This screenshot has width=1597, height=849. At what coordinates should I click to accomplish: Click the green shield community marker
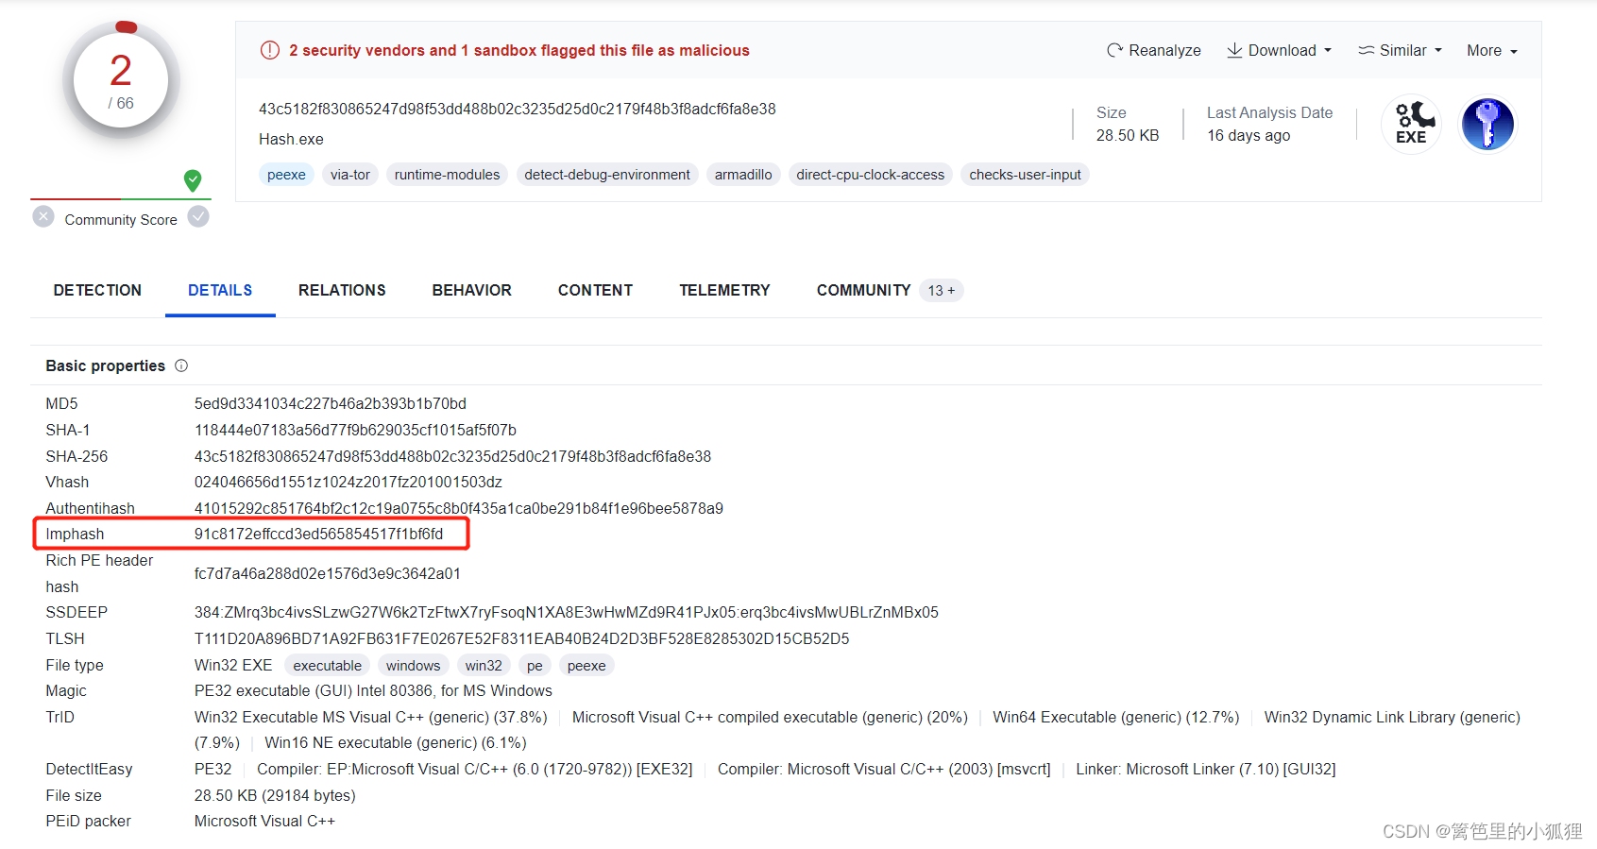193,180
